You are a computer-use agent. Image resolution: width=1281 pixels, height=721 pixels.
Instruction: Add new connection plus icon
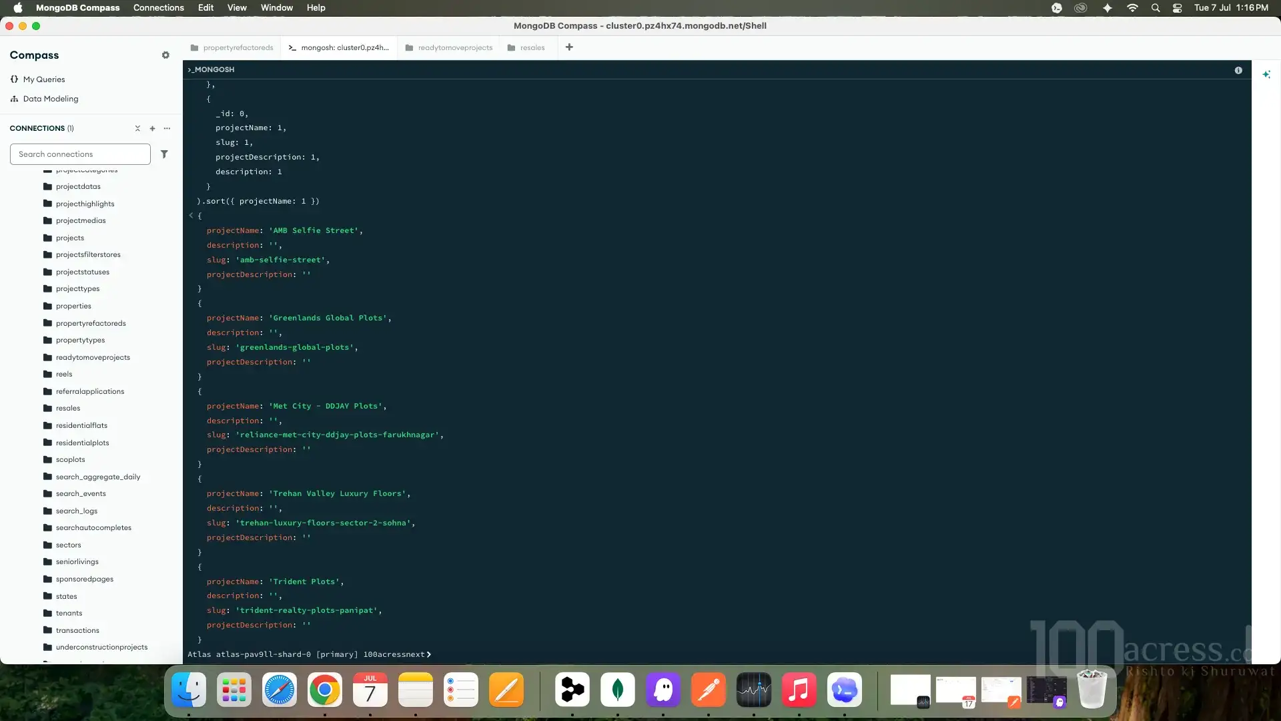pyautogui.click(x=152, y=128)
